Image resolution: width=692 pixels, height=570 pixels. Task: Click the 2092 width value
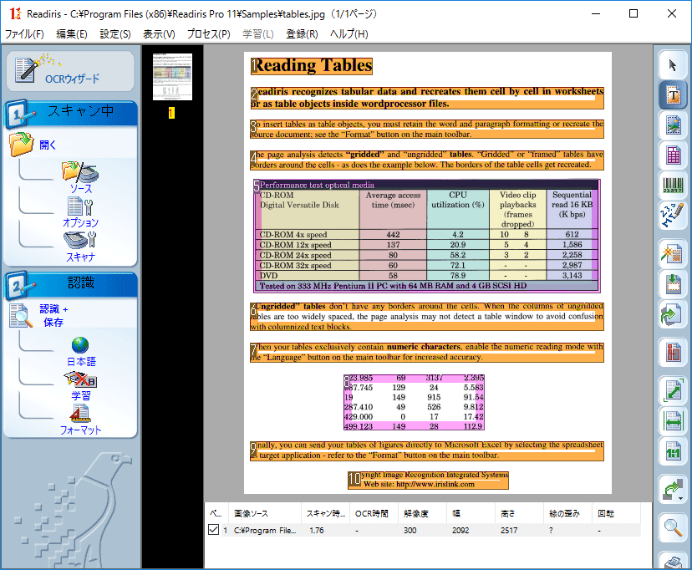coord(460,530)
